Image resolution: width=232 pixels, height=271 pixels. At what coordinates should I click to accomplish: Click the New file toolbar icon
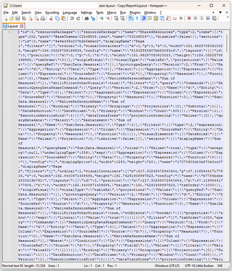[x=5, y=18]
